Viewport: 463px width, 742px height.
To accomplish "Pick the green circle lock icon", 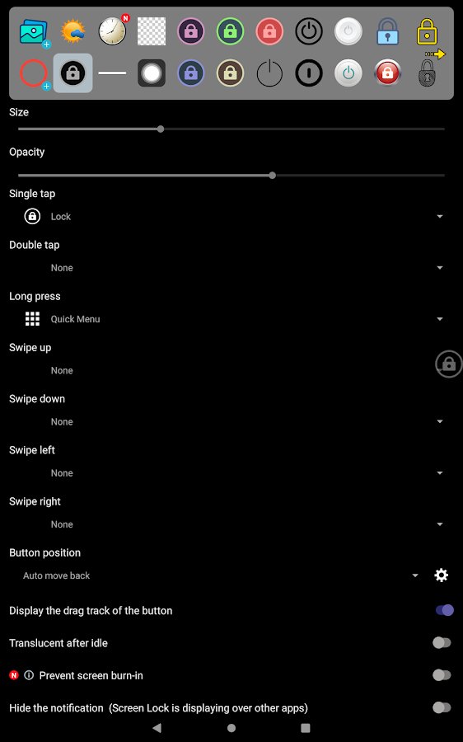I will (x=230, y=31).
